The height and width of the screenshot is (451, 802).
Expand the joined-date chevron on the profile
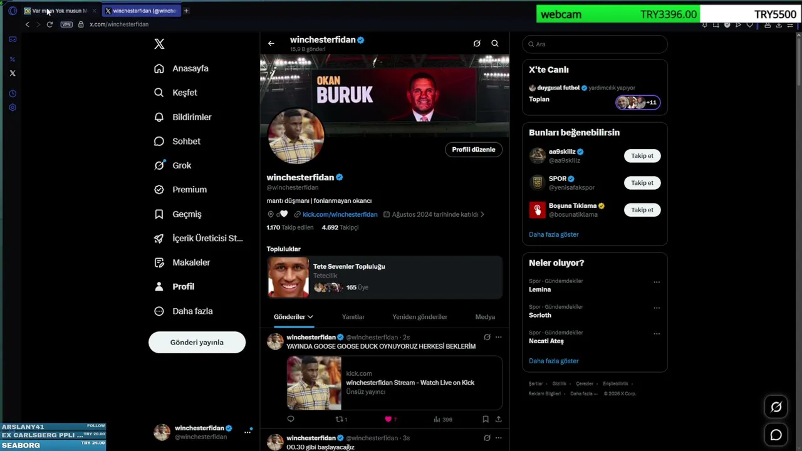pos(482,214)
